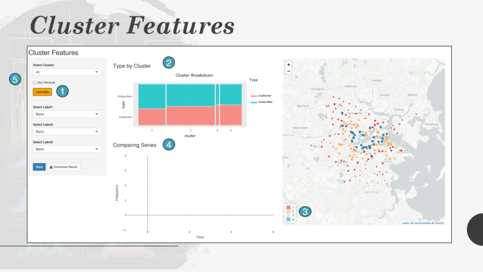Click the numbered badge 5 marker
The width and height of the screenshot is (483, 272).
pos(14,79)
